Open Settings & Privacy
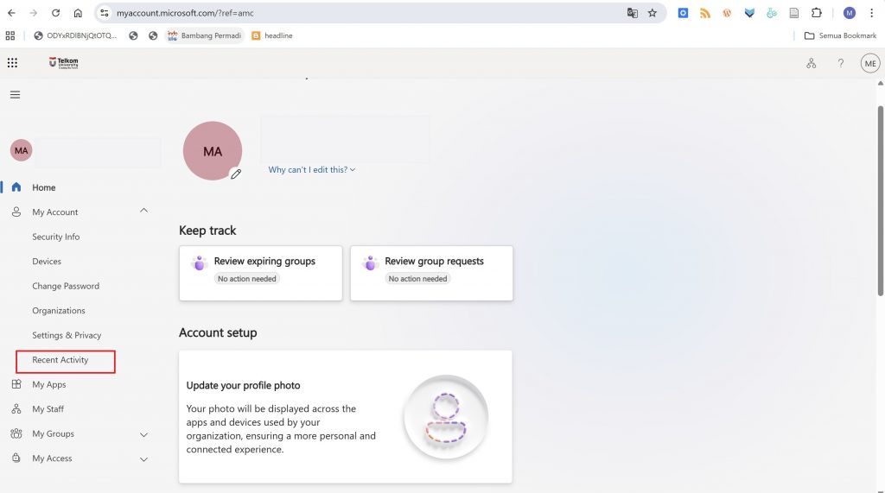 (x=67, y=335)
